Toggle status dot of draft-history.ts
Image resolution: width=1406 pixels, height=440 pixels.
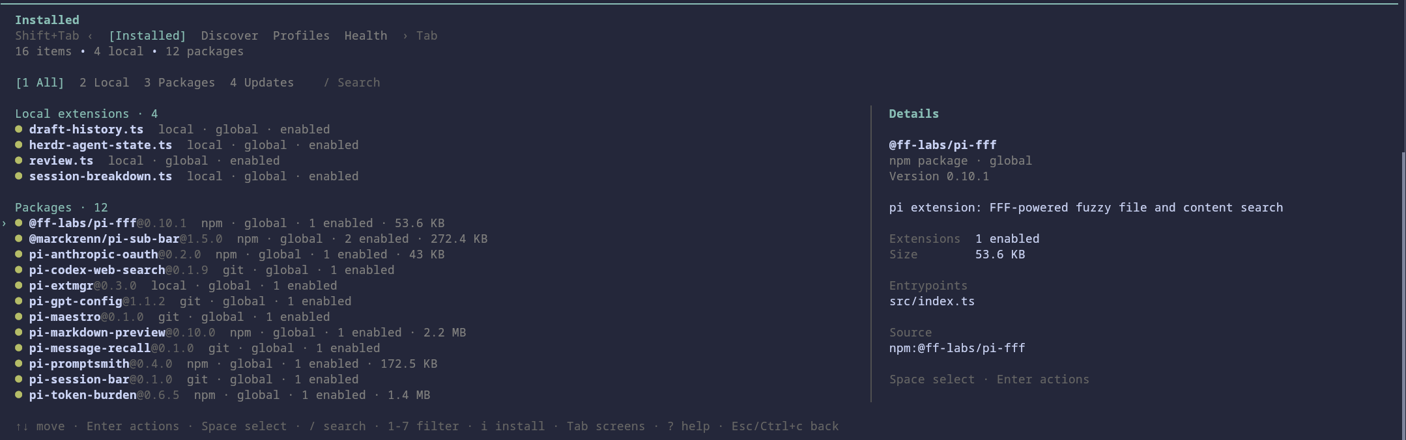[19, 130]
